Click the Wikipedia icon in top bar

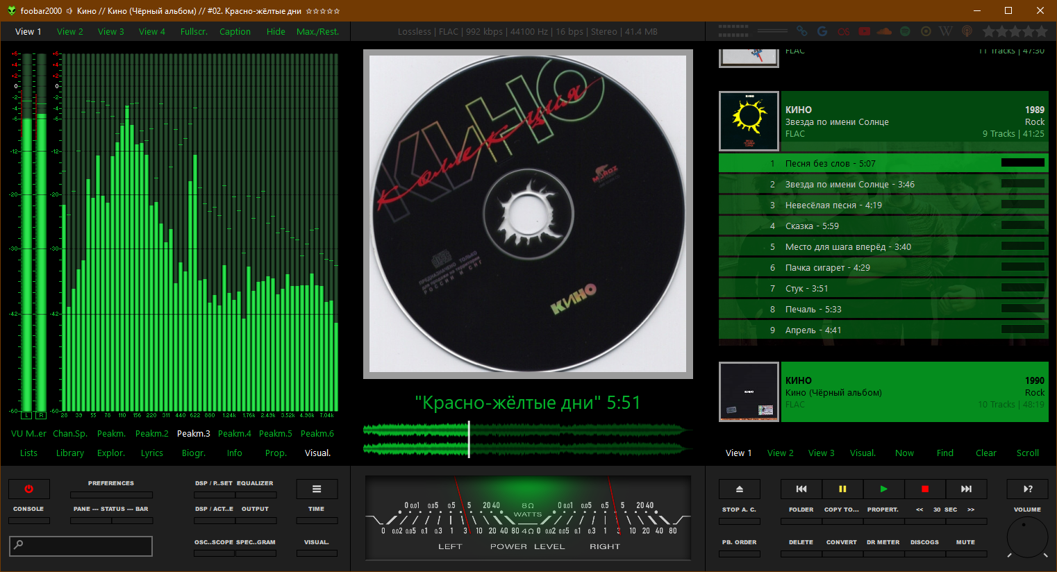click(x=945, y=31)
